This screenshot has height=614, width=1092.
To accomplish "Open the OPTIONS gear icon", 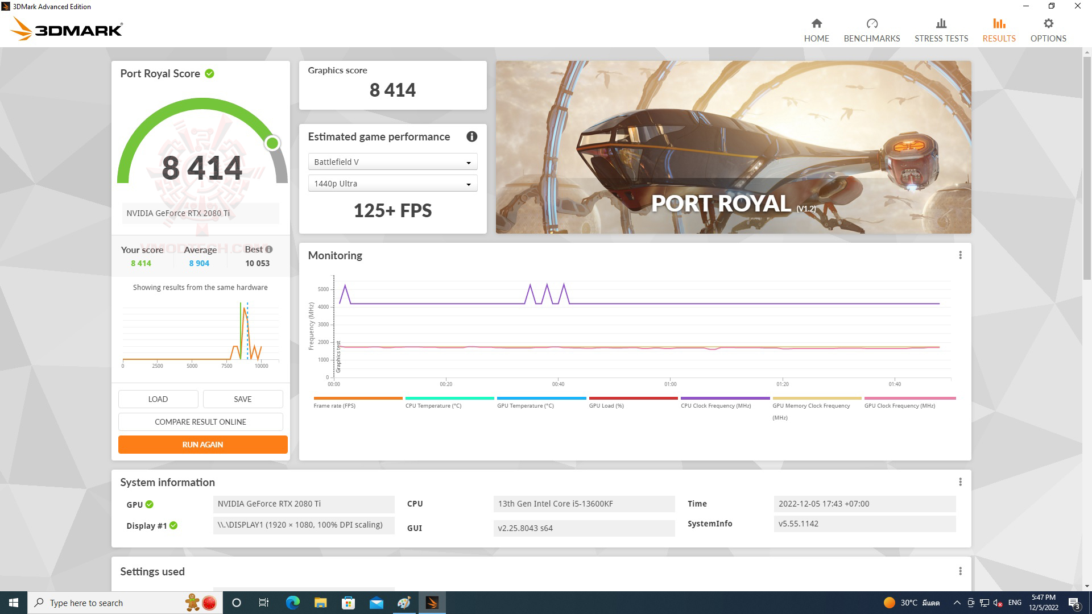I will (1048, 28).
